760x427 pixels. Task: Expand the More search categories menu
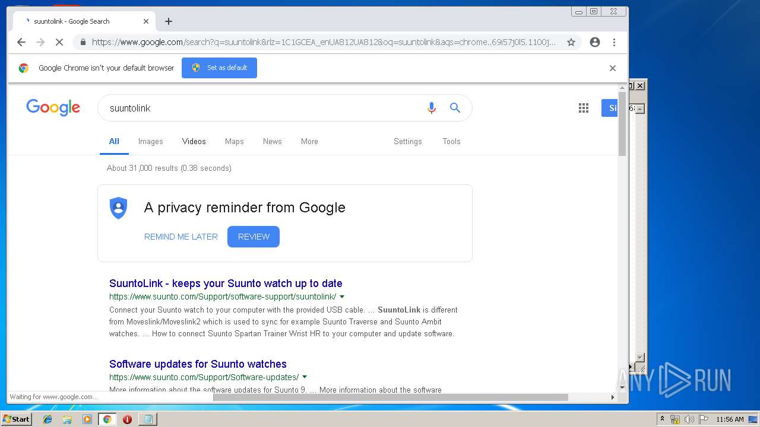tap(309, 141)
